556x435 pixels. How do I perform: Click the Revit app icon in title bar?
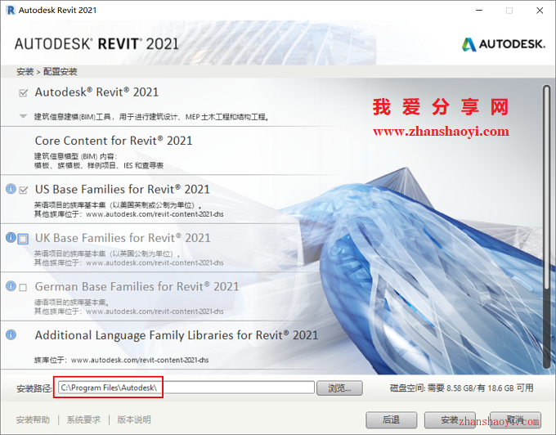(11, 11)
